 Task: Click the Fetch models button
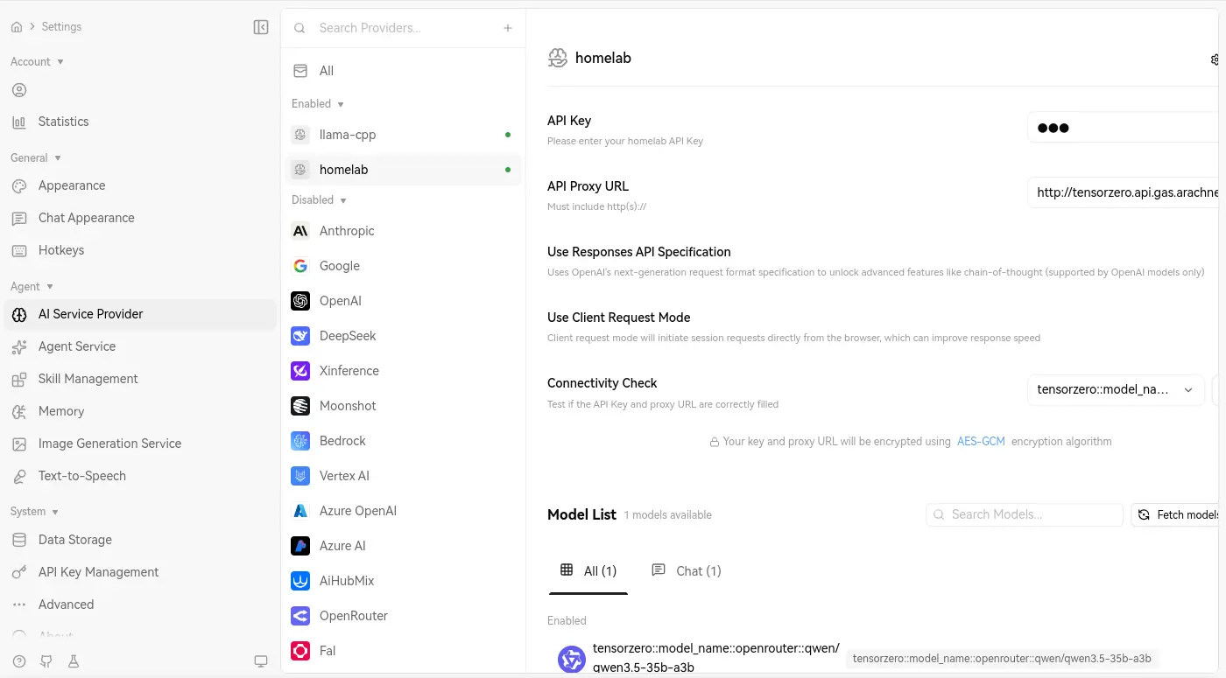1178,515
